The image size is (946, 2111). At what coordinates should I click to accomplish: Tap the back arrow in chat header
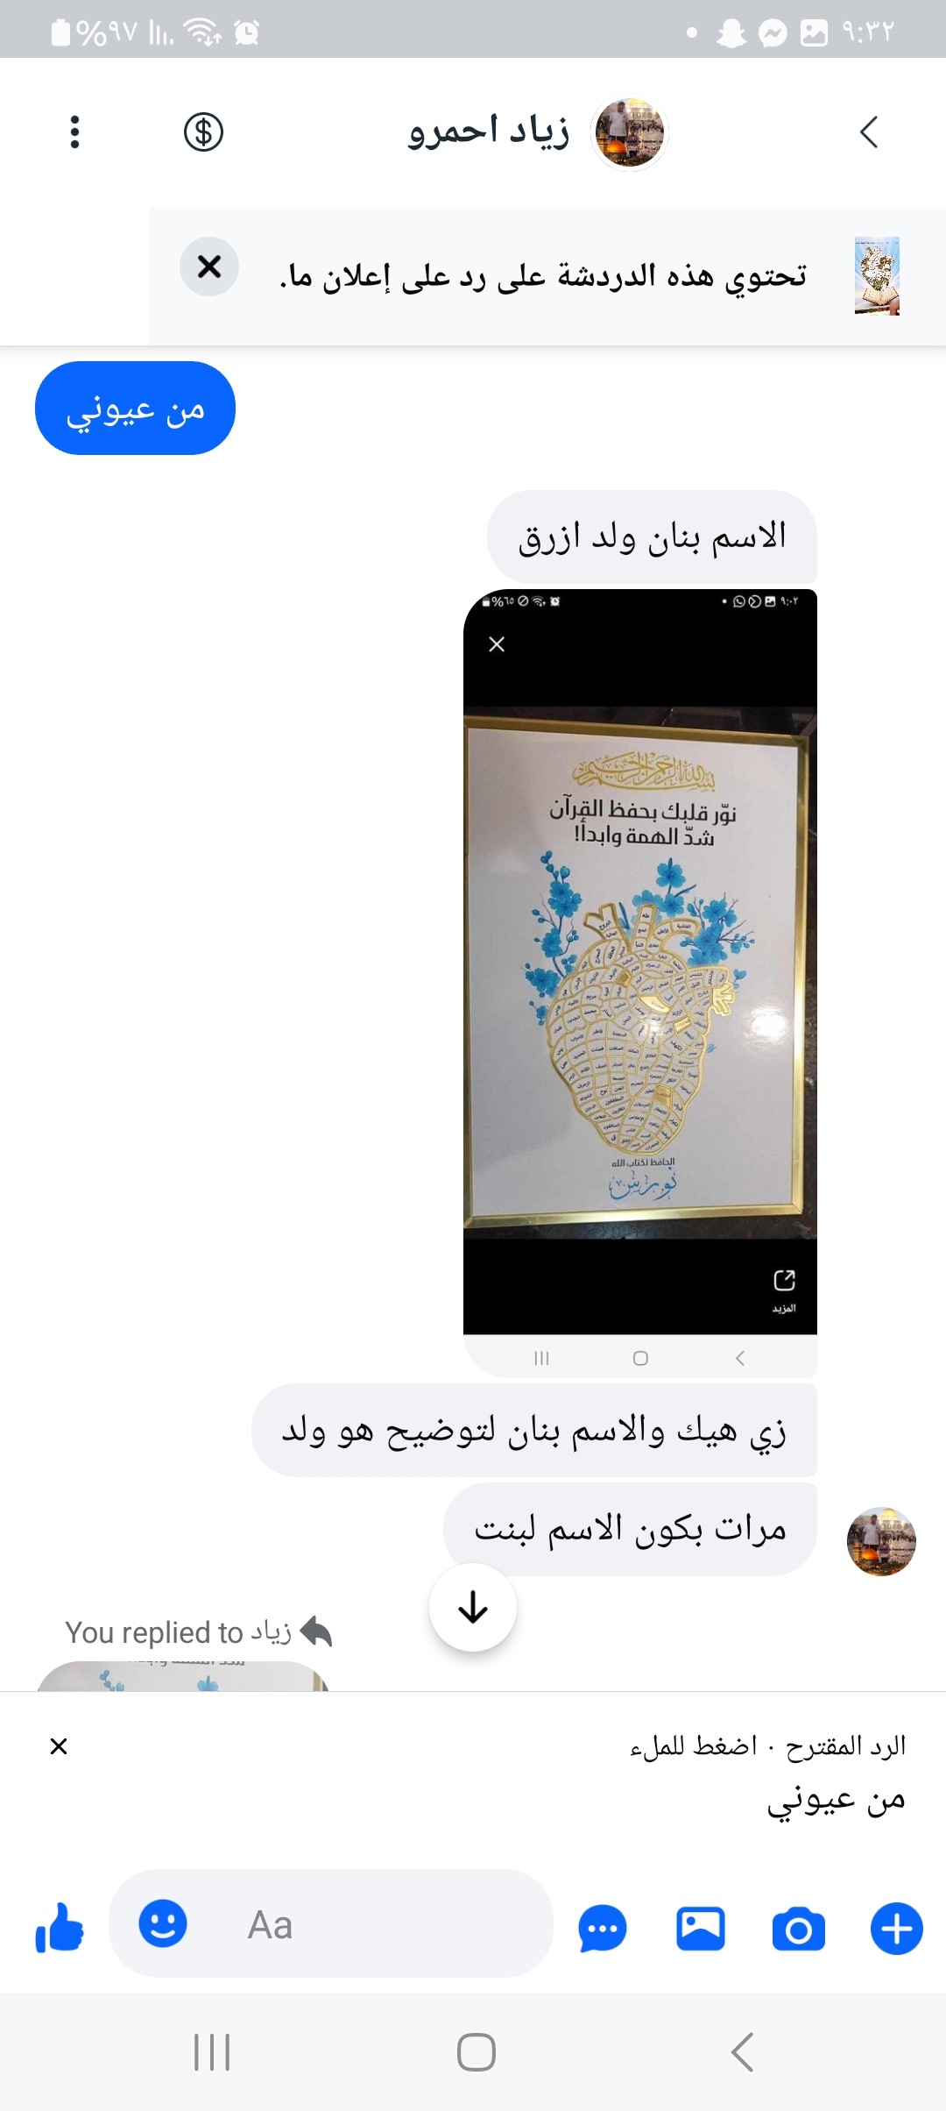click(x=868, y=132)
